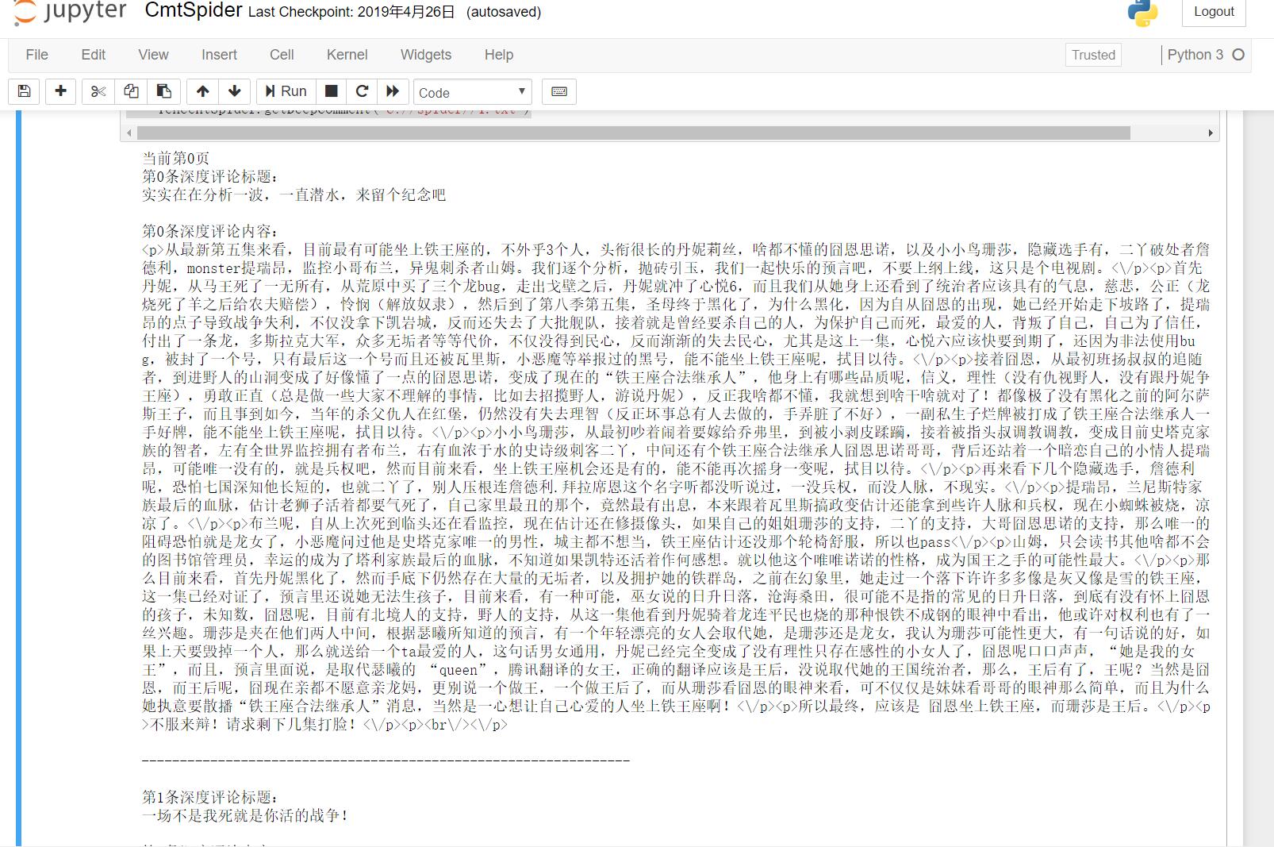Click the Python 3 kernel name

pos(1195,55)
